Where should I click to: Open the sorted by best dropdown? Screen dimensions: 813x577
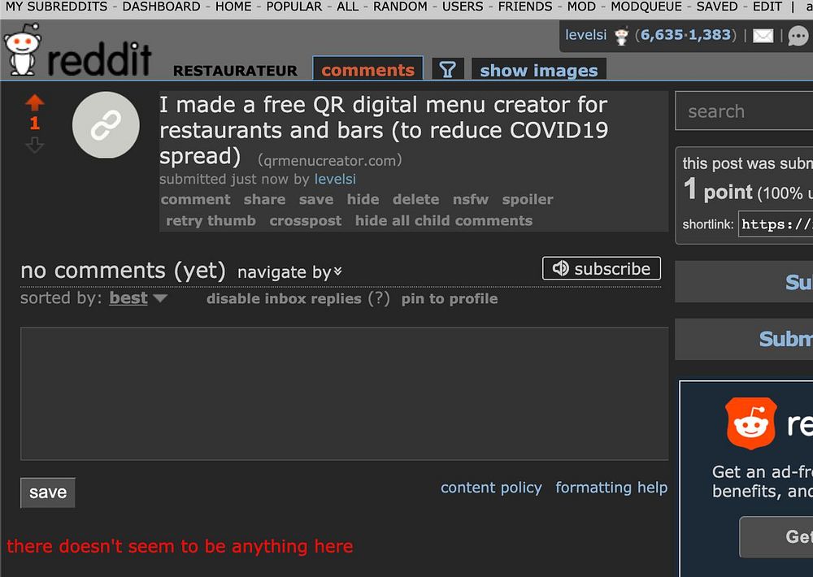[x=138, y=298]
